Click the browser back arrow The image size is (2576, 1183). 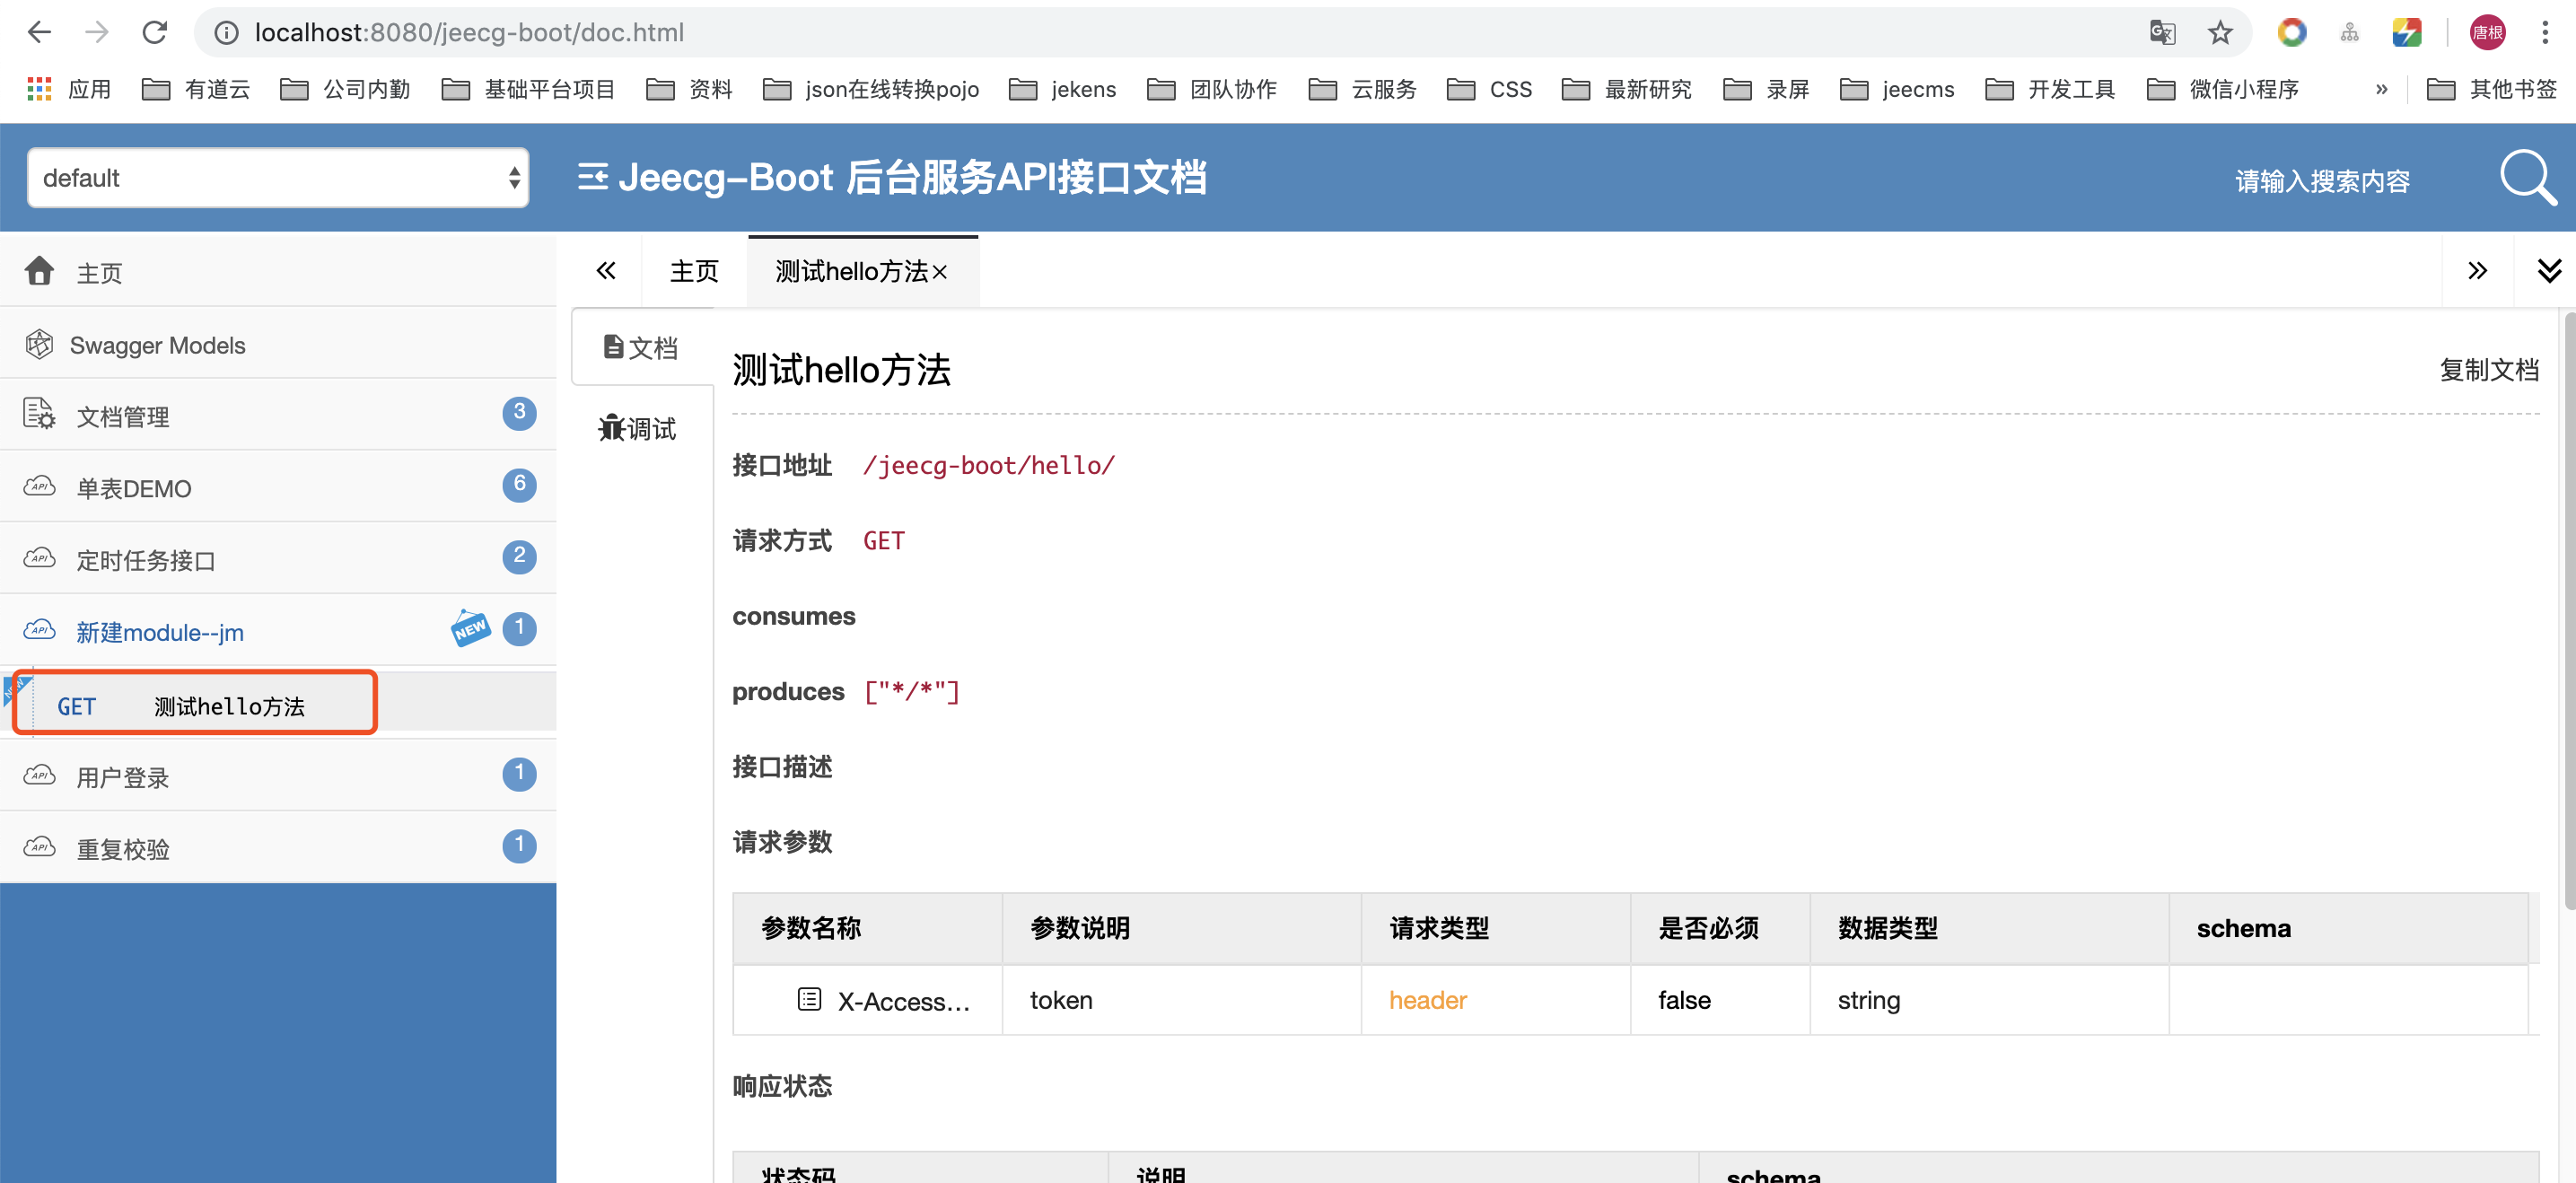39,33
